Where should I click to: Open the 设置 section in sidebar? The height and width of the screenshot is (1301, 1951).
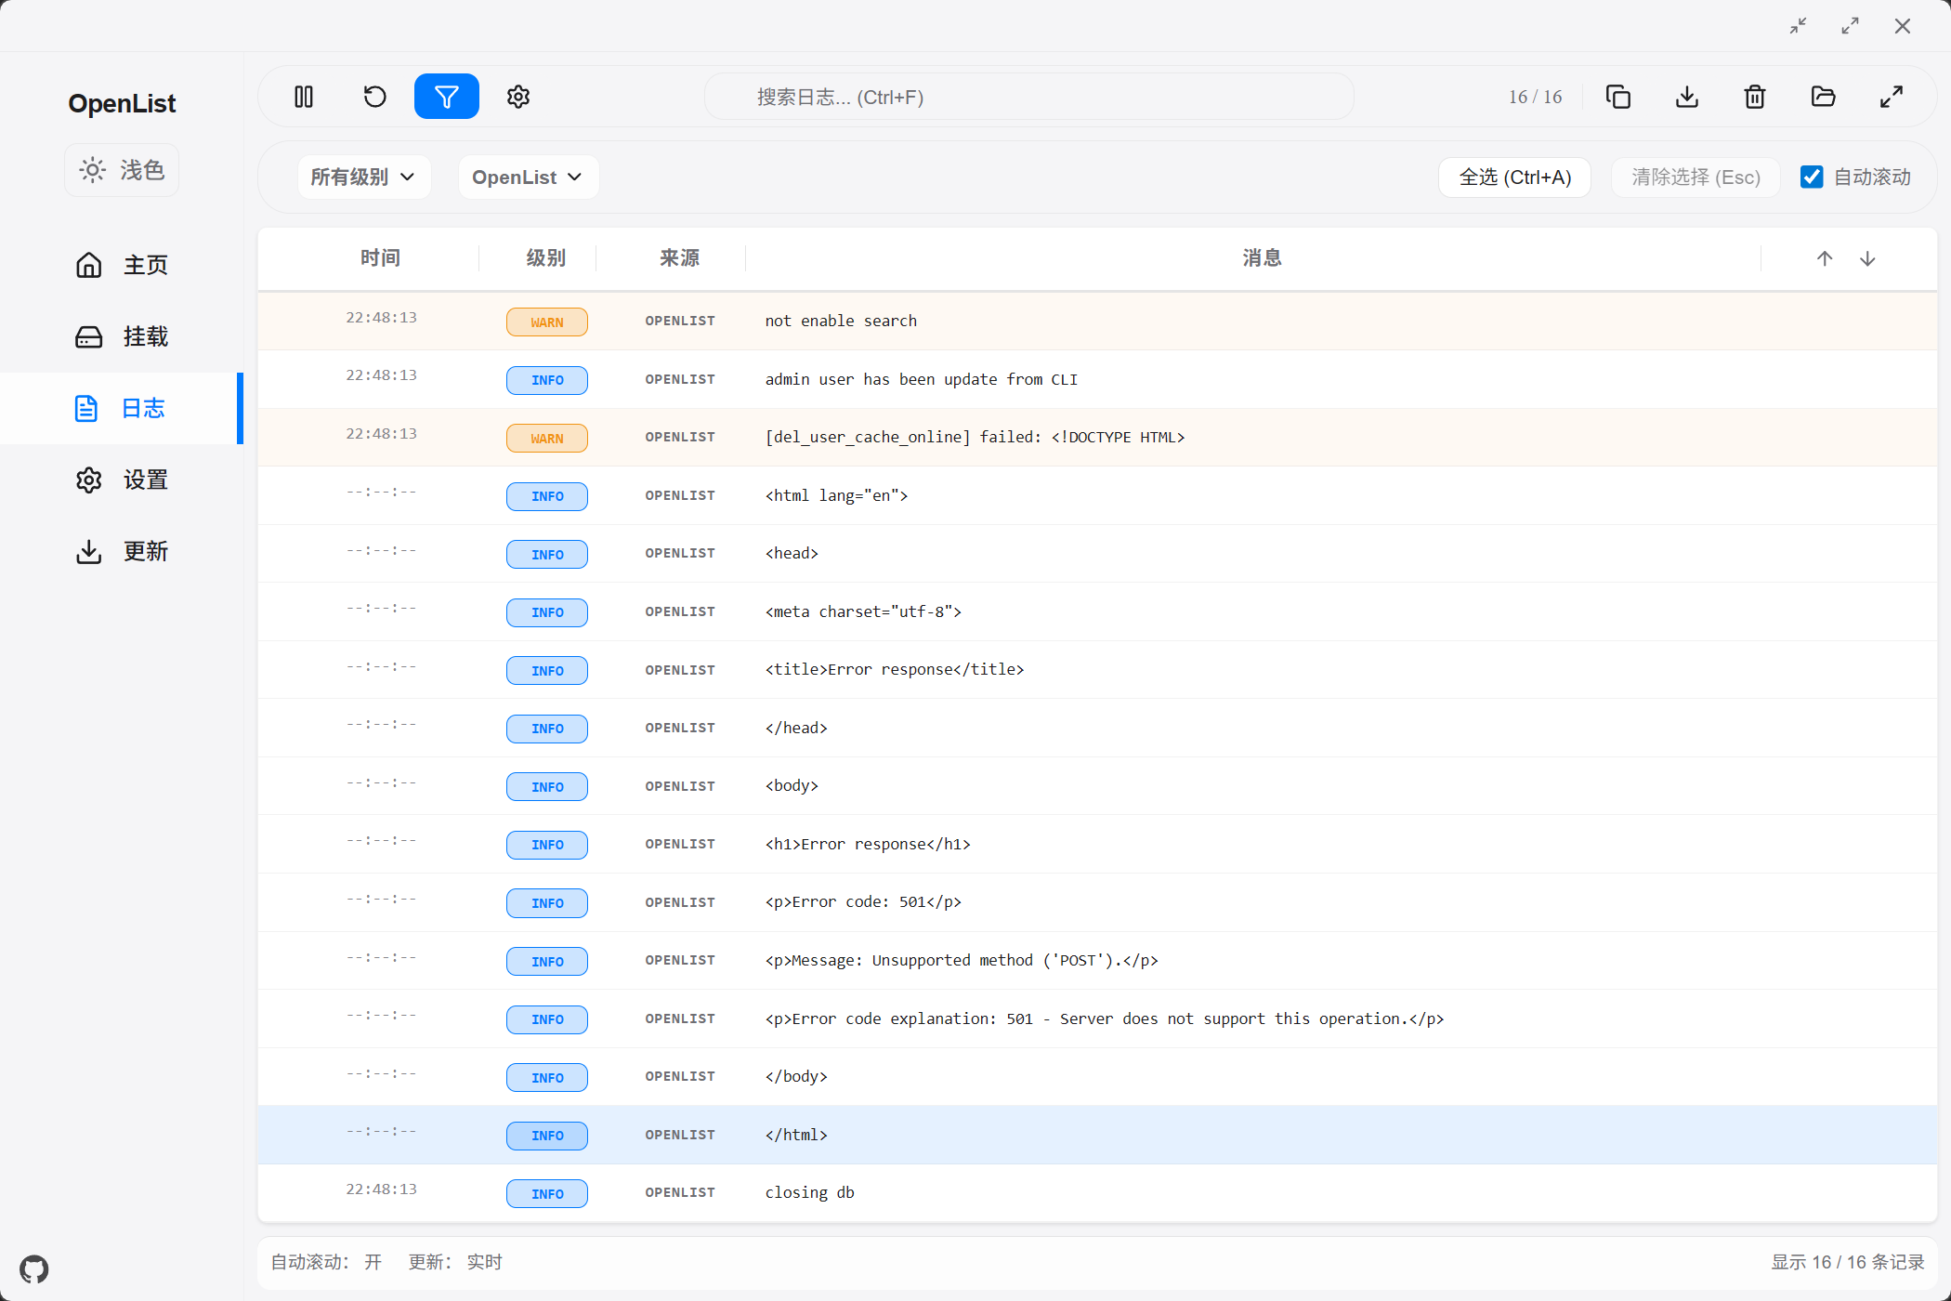tap(122, 480)
